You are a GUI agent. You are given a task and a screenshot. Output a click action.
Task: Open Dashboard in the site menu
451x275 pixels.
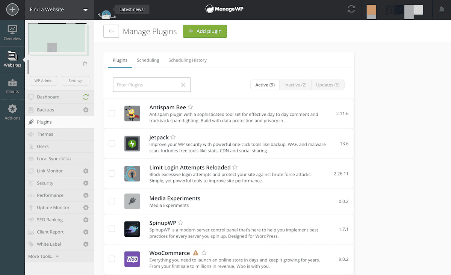[x=48, y=97]
